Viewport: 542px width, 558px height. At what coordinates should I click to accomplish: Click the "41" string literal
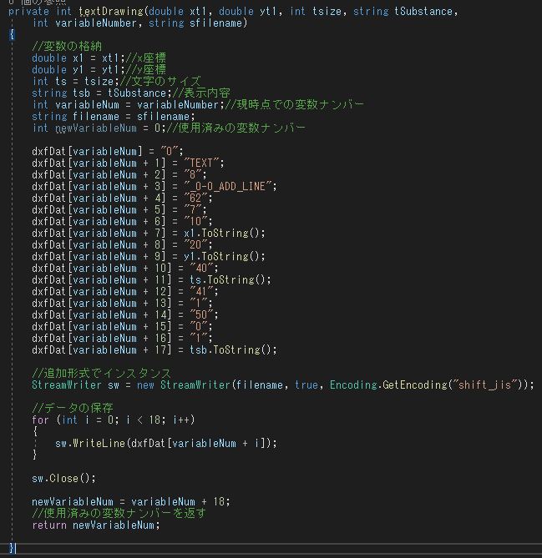tap(202, 292)
